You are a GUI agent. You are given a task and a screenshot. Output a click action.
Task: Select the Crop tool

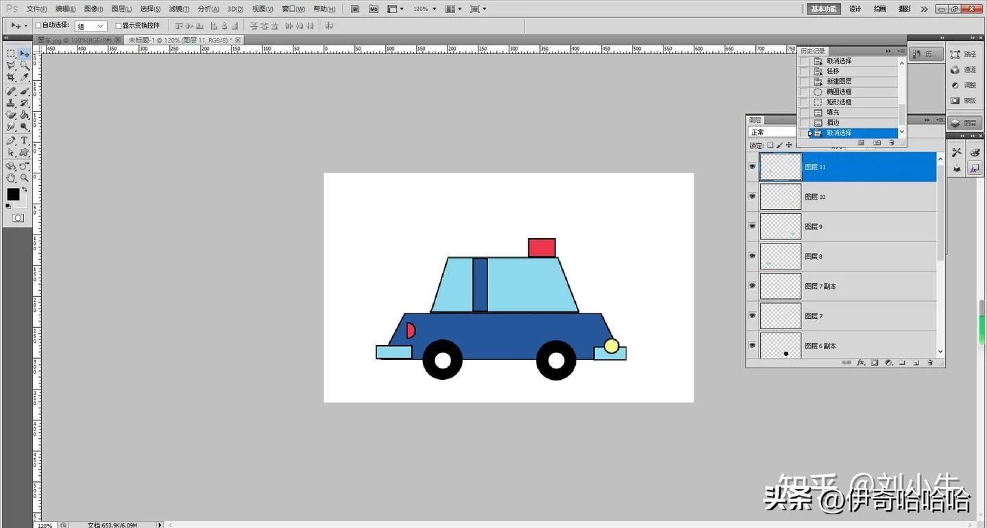click(11, 77)
